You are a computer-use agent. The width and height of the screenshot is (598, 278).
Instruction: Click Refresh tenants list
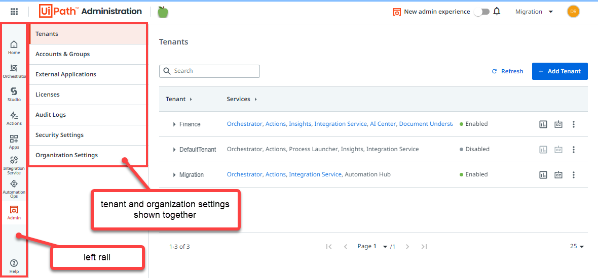pyautogui.click(x=508, y=71)
